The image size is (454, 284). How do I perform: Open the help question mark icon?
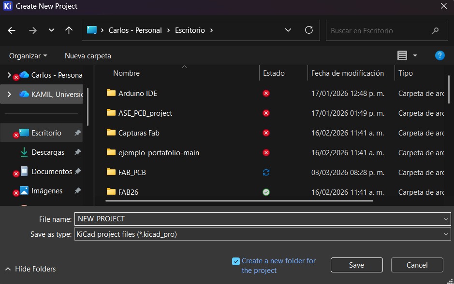coord(439,55)
